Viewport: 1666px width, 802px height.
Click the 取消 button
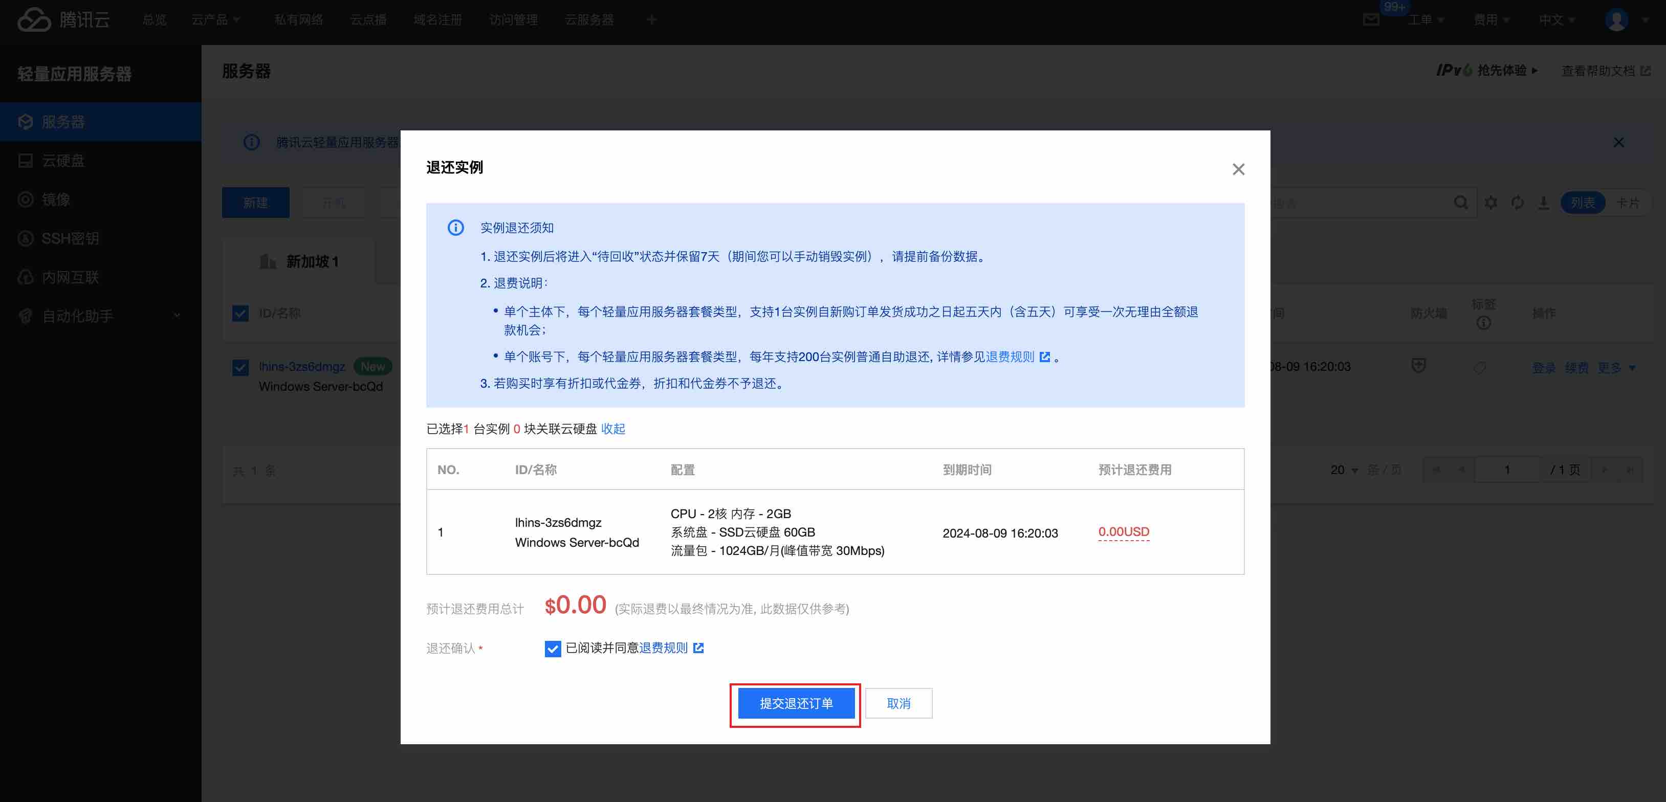[x=898, y=703]
